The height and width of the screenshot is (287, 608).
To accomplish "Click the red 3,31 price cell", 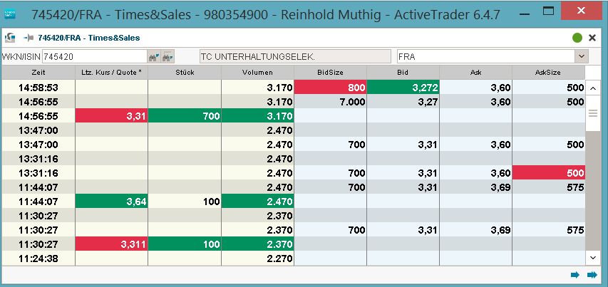I will [x=111, y=115].
